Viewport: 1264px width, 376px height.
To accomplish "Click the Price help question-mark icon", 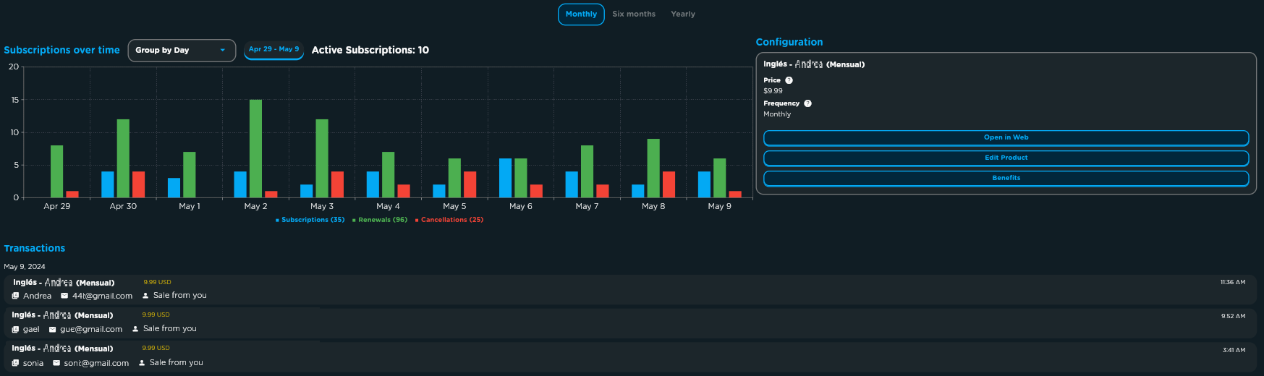I will pyautogui.click(x=789, y=80).
